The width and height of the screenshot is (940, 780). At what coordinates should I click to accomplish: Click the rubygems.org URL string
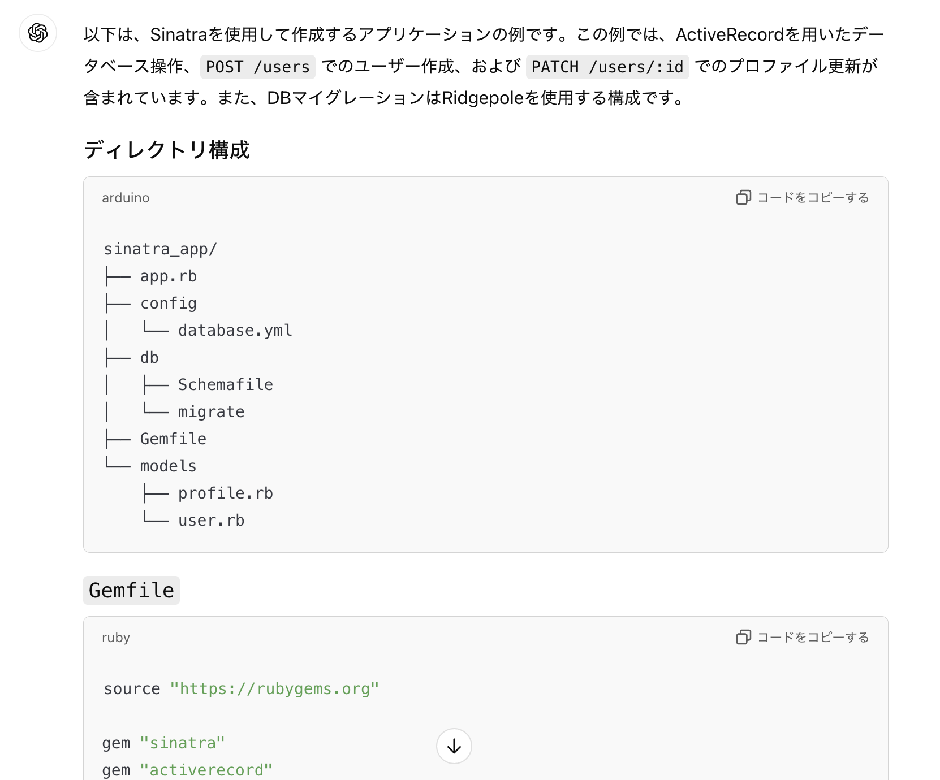(x=274, y=688)
